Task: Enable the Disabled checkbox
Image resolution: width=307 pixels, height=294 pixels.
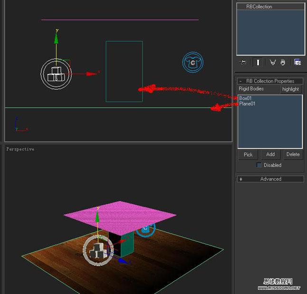Action: pyautogui.click(x=259, y=165)
